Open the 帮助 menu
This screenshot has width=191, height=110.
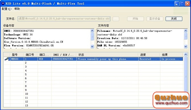(17, 9)
